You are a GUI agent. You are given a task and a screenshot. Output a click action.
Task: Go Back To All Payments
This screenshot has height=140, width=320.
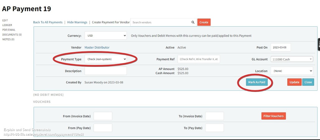pos(48,22)
